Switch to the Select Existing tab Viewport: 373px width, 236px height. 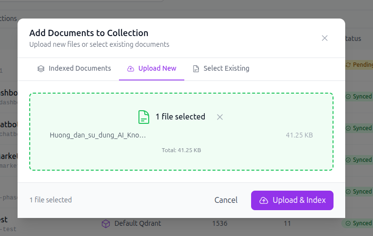pos(221,69)
